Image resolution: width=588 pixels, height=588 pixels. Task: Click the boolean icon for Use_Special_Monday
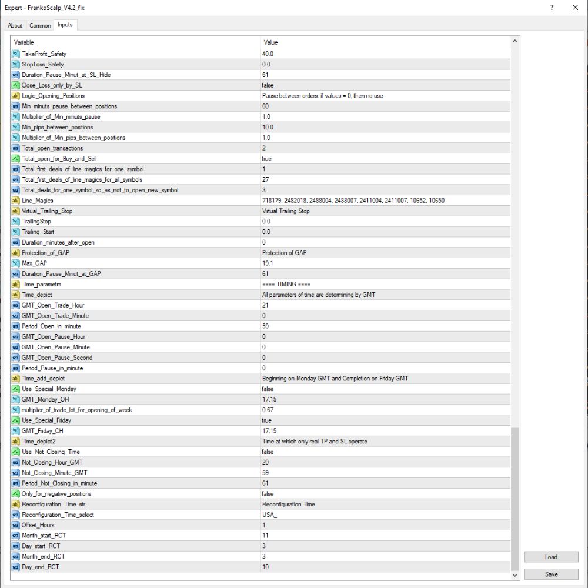click(x=15, y=389)
